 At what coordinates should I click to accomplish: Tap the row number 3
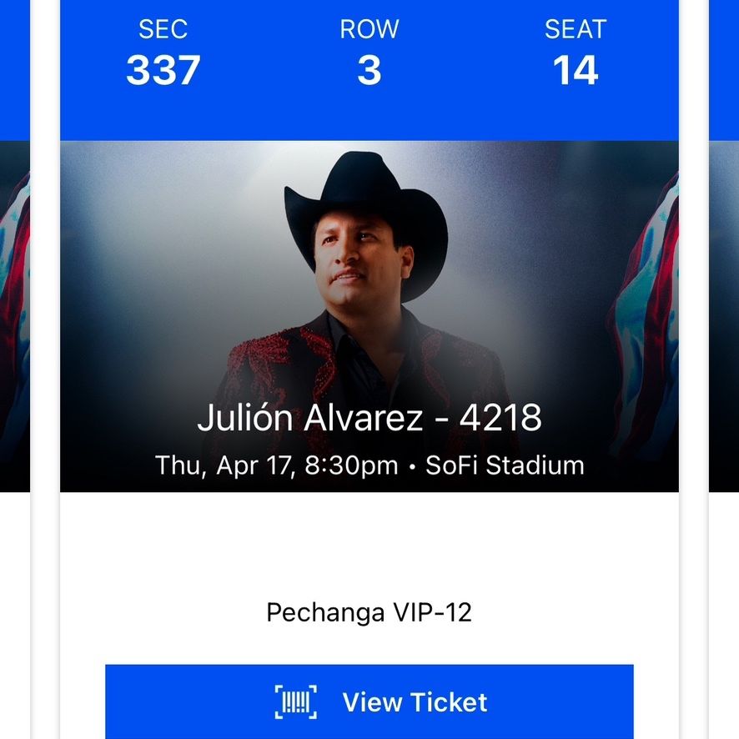(369, 70)
